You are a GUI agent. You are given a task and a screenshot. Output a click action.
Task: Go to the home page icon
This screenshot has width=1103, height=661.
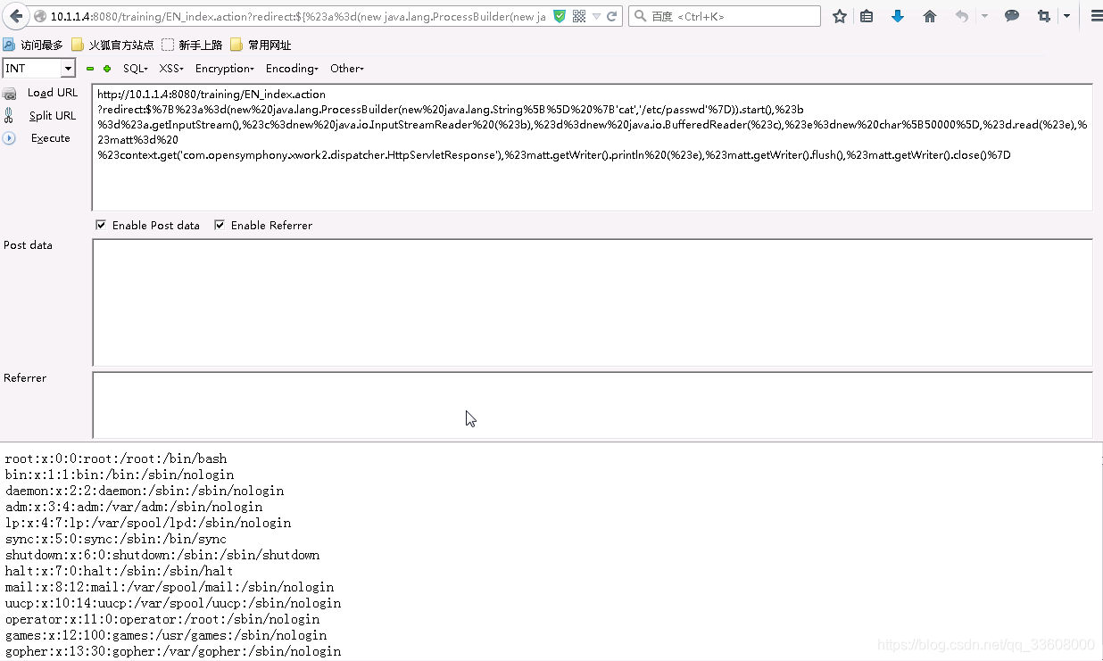click(930, 16)
